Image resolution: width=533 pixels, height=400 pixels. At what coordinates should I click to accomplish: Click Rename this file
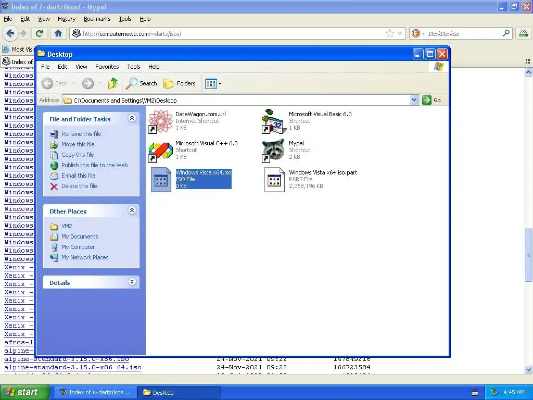click(81, 134)
